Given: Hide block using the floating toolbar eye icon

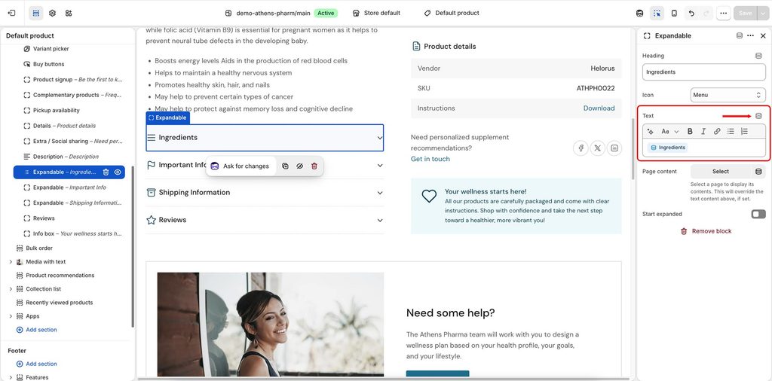Looking at the screenshot, I should [299, 166].
